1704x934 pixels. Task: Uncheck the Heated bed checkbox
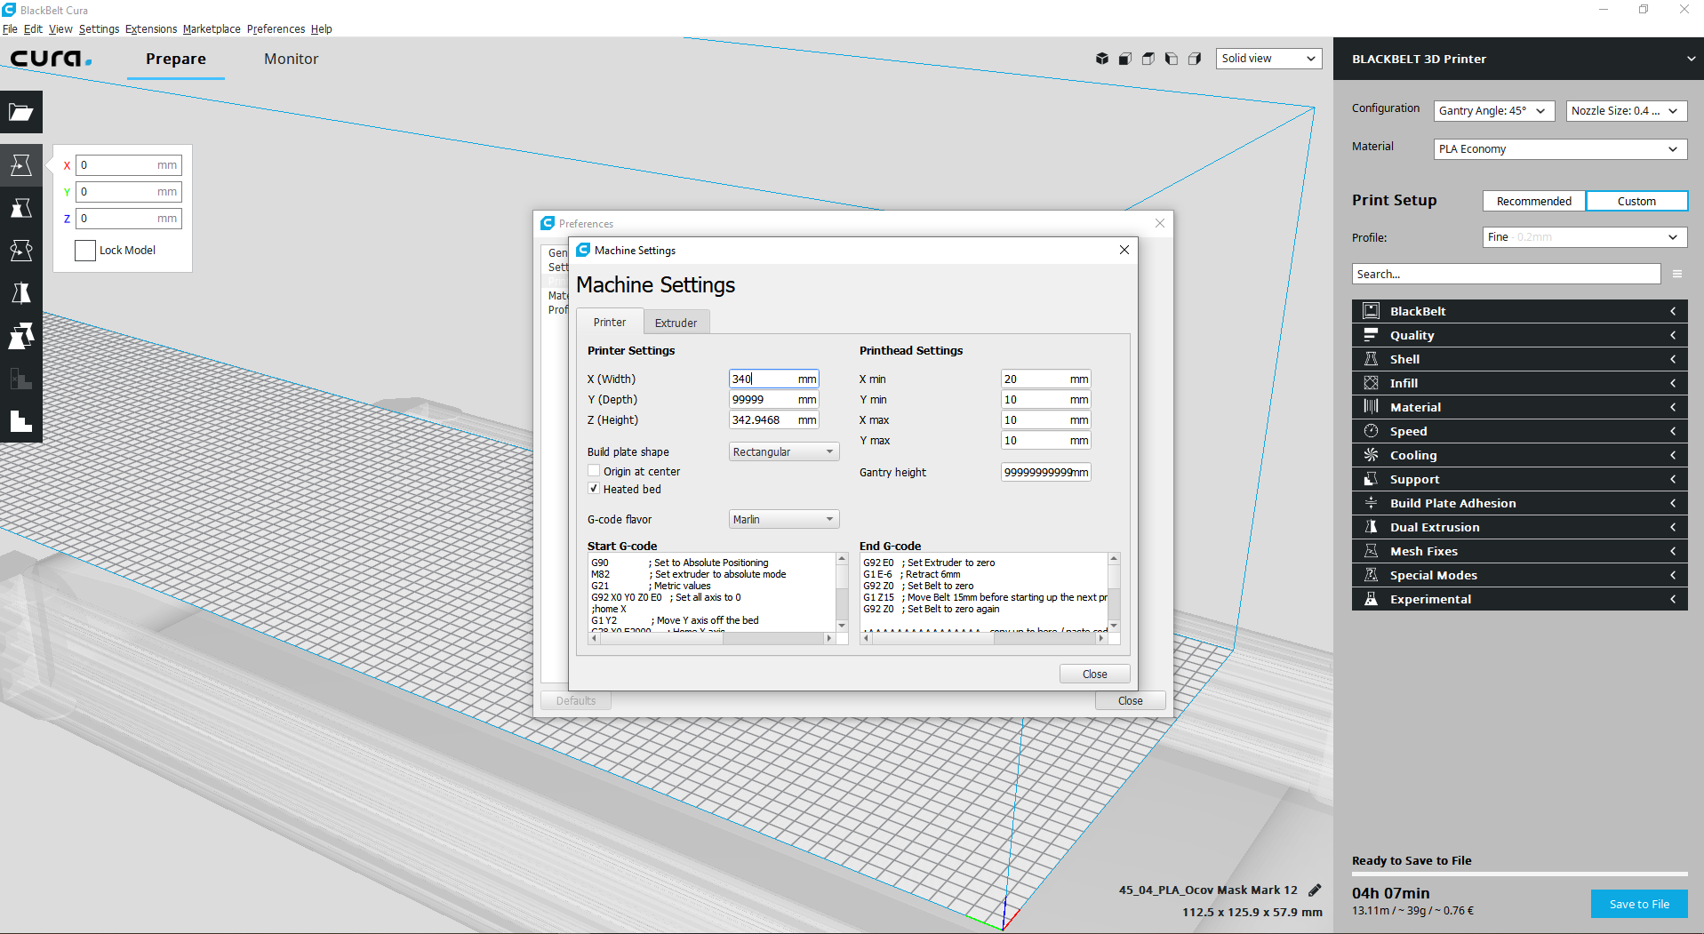click(594, 489)
